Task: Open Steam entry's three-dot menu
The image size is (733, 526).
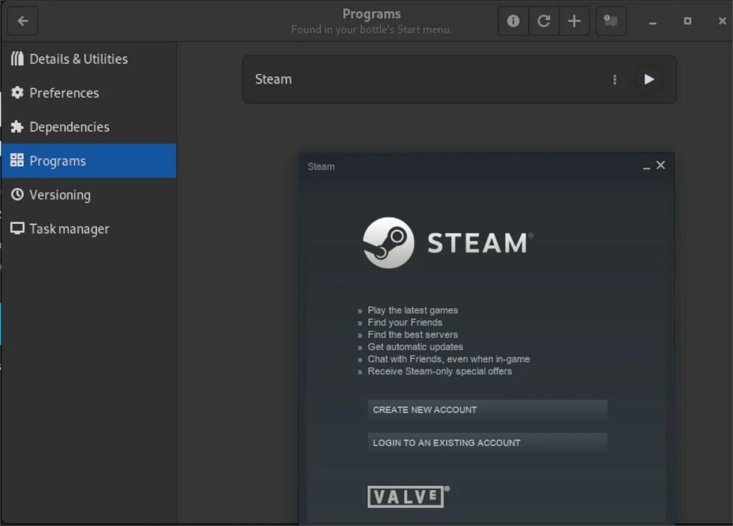Action: point(614,79)
